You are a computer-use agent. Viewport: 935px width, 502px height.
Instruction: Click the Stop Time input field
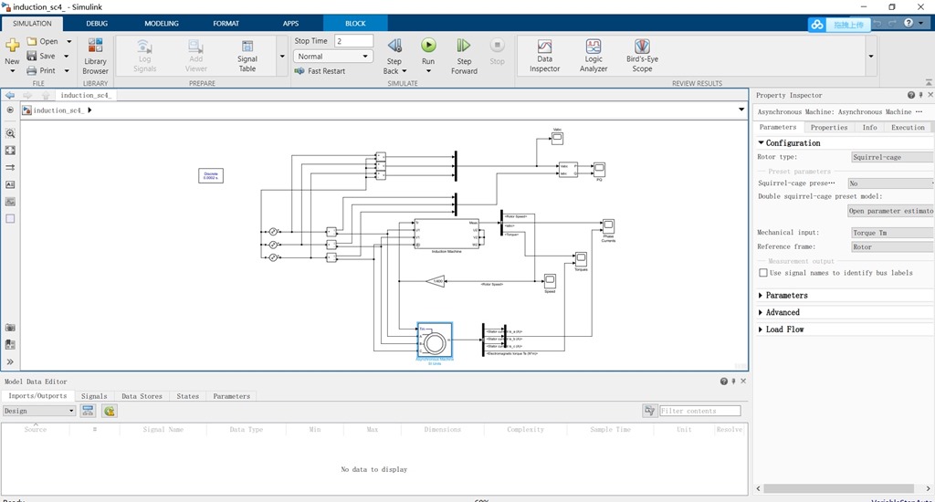(x=353, y=41)
